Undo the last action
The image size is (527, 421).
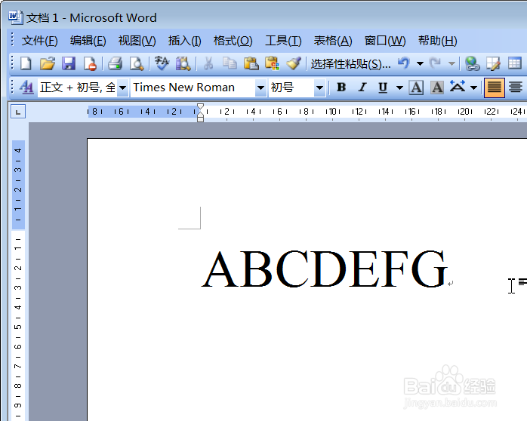(x=404, y=63)
